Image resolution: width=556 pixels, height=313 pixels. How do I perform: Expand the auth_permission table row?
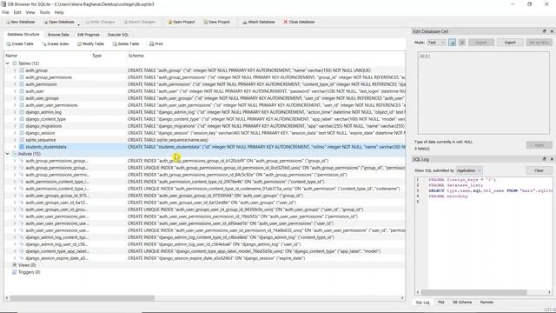click(x=15, y=84)
